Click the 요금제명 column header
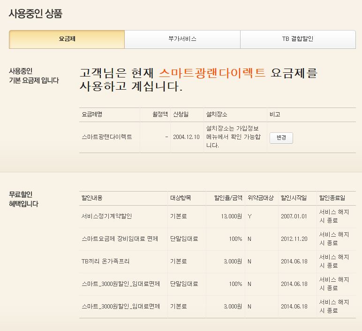The width and height of the screenshot is (362, 331). tap(92, 114)
